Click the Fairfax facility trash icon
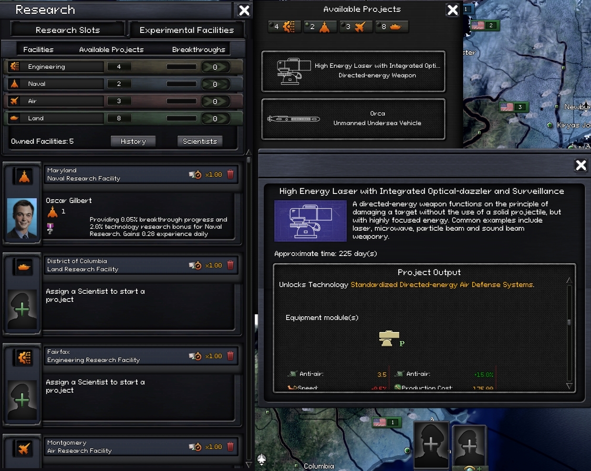 pyautogui.click(x=230, y=356)
